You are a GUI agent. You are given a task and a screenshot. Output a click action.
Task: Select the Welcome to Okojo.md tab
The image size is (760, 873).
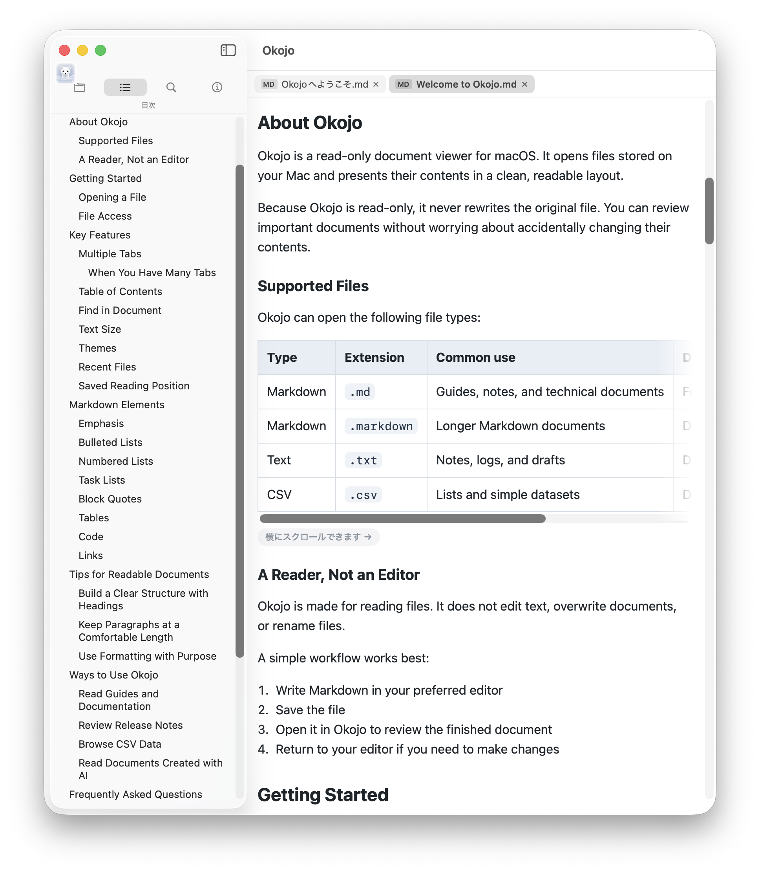(x=461, y=84)
